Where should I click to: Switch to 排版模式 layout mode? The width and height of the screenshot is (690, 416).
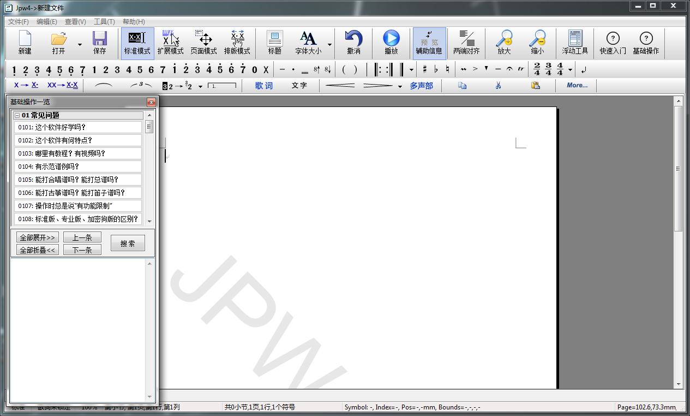point(237,43)
